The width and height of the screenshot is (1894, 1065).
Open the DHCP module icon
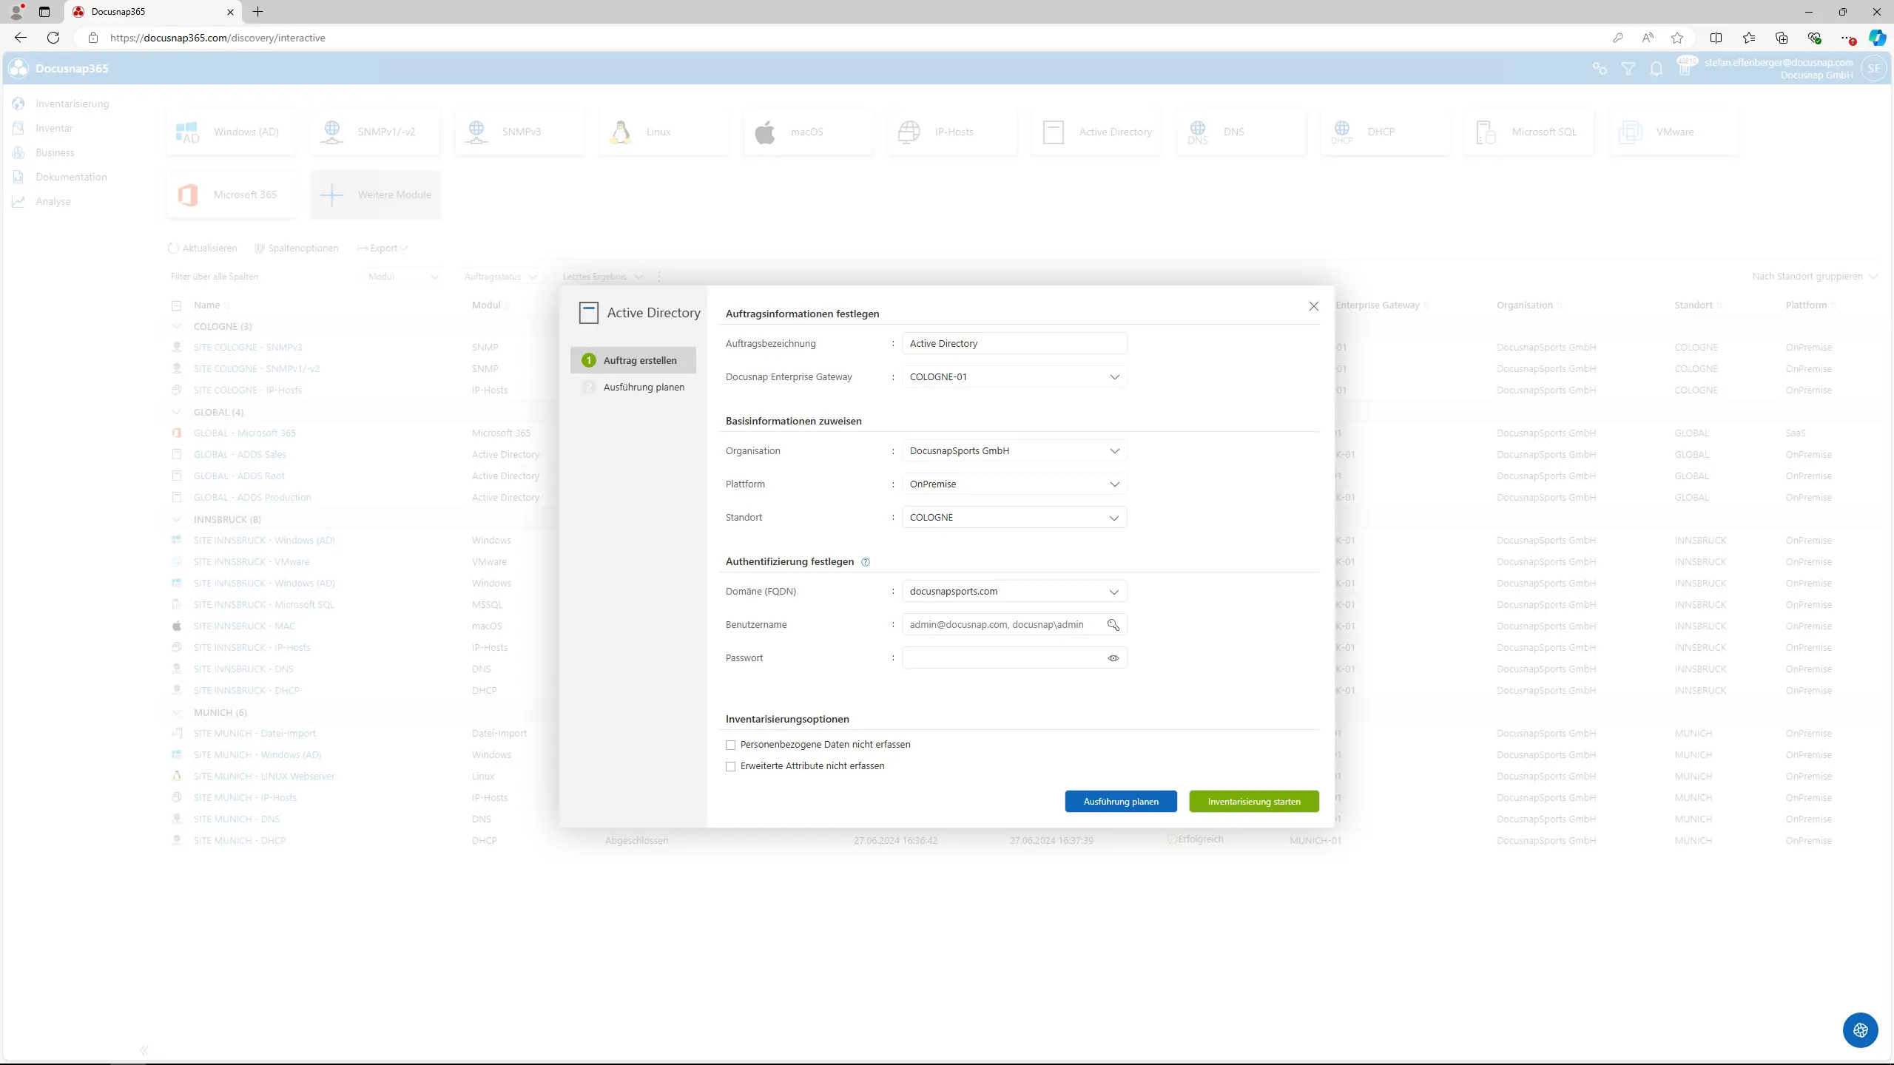(x=1342, y=132)
